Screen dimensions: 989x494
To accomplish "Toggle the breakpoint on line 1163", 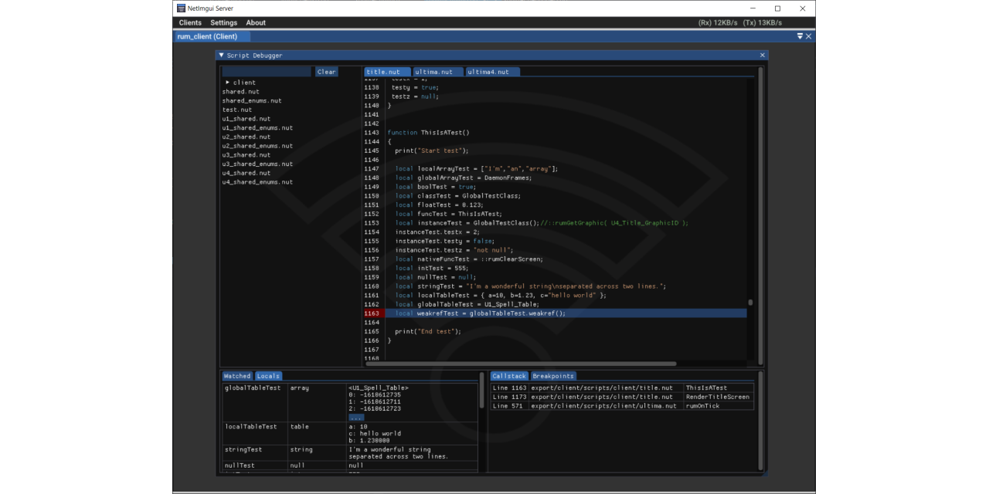I will pos(372,313).
